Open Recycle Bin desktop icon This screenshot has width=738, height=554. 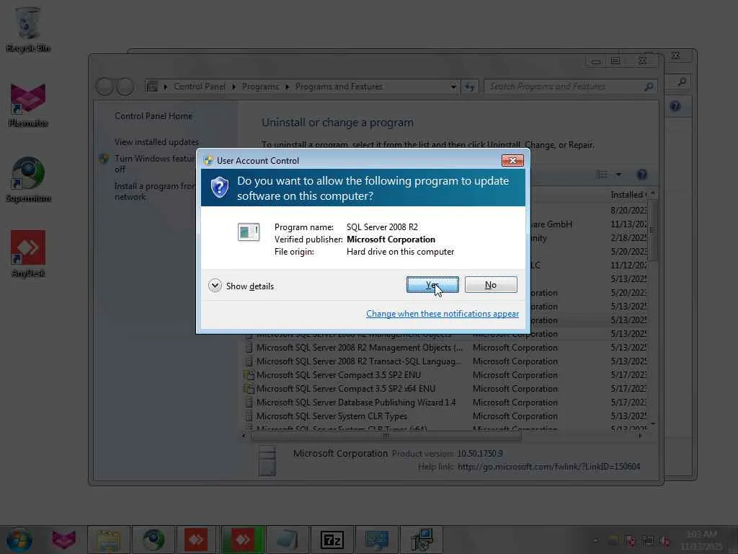(28, 29)
